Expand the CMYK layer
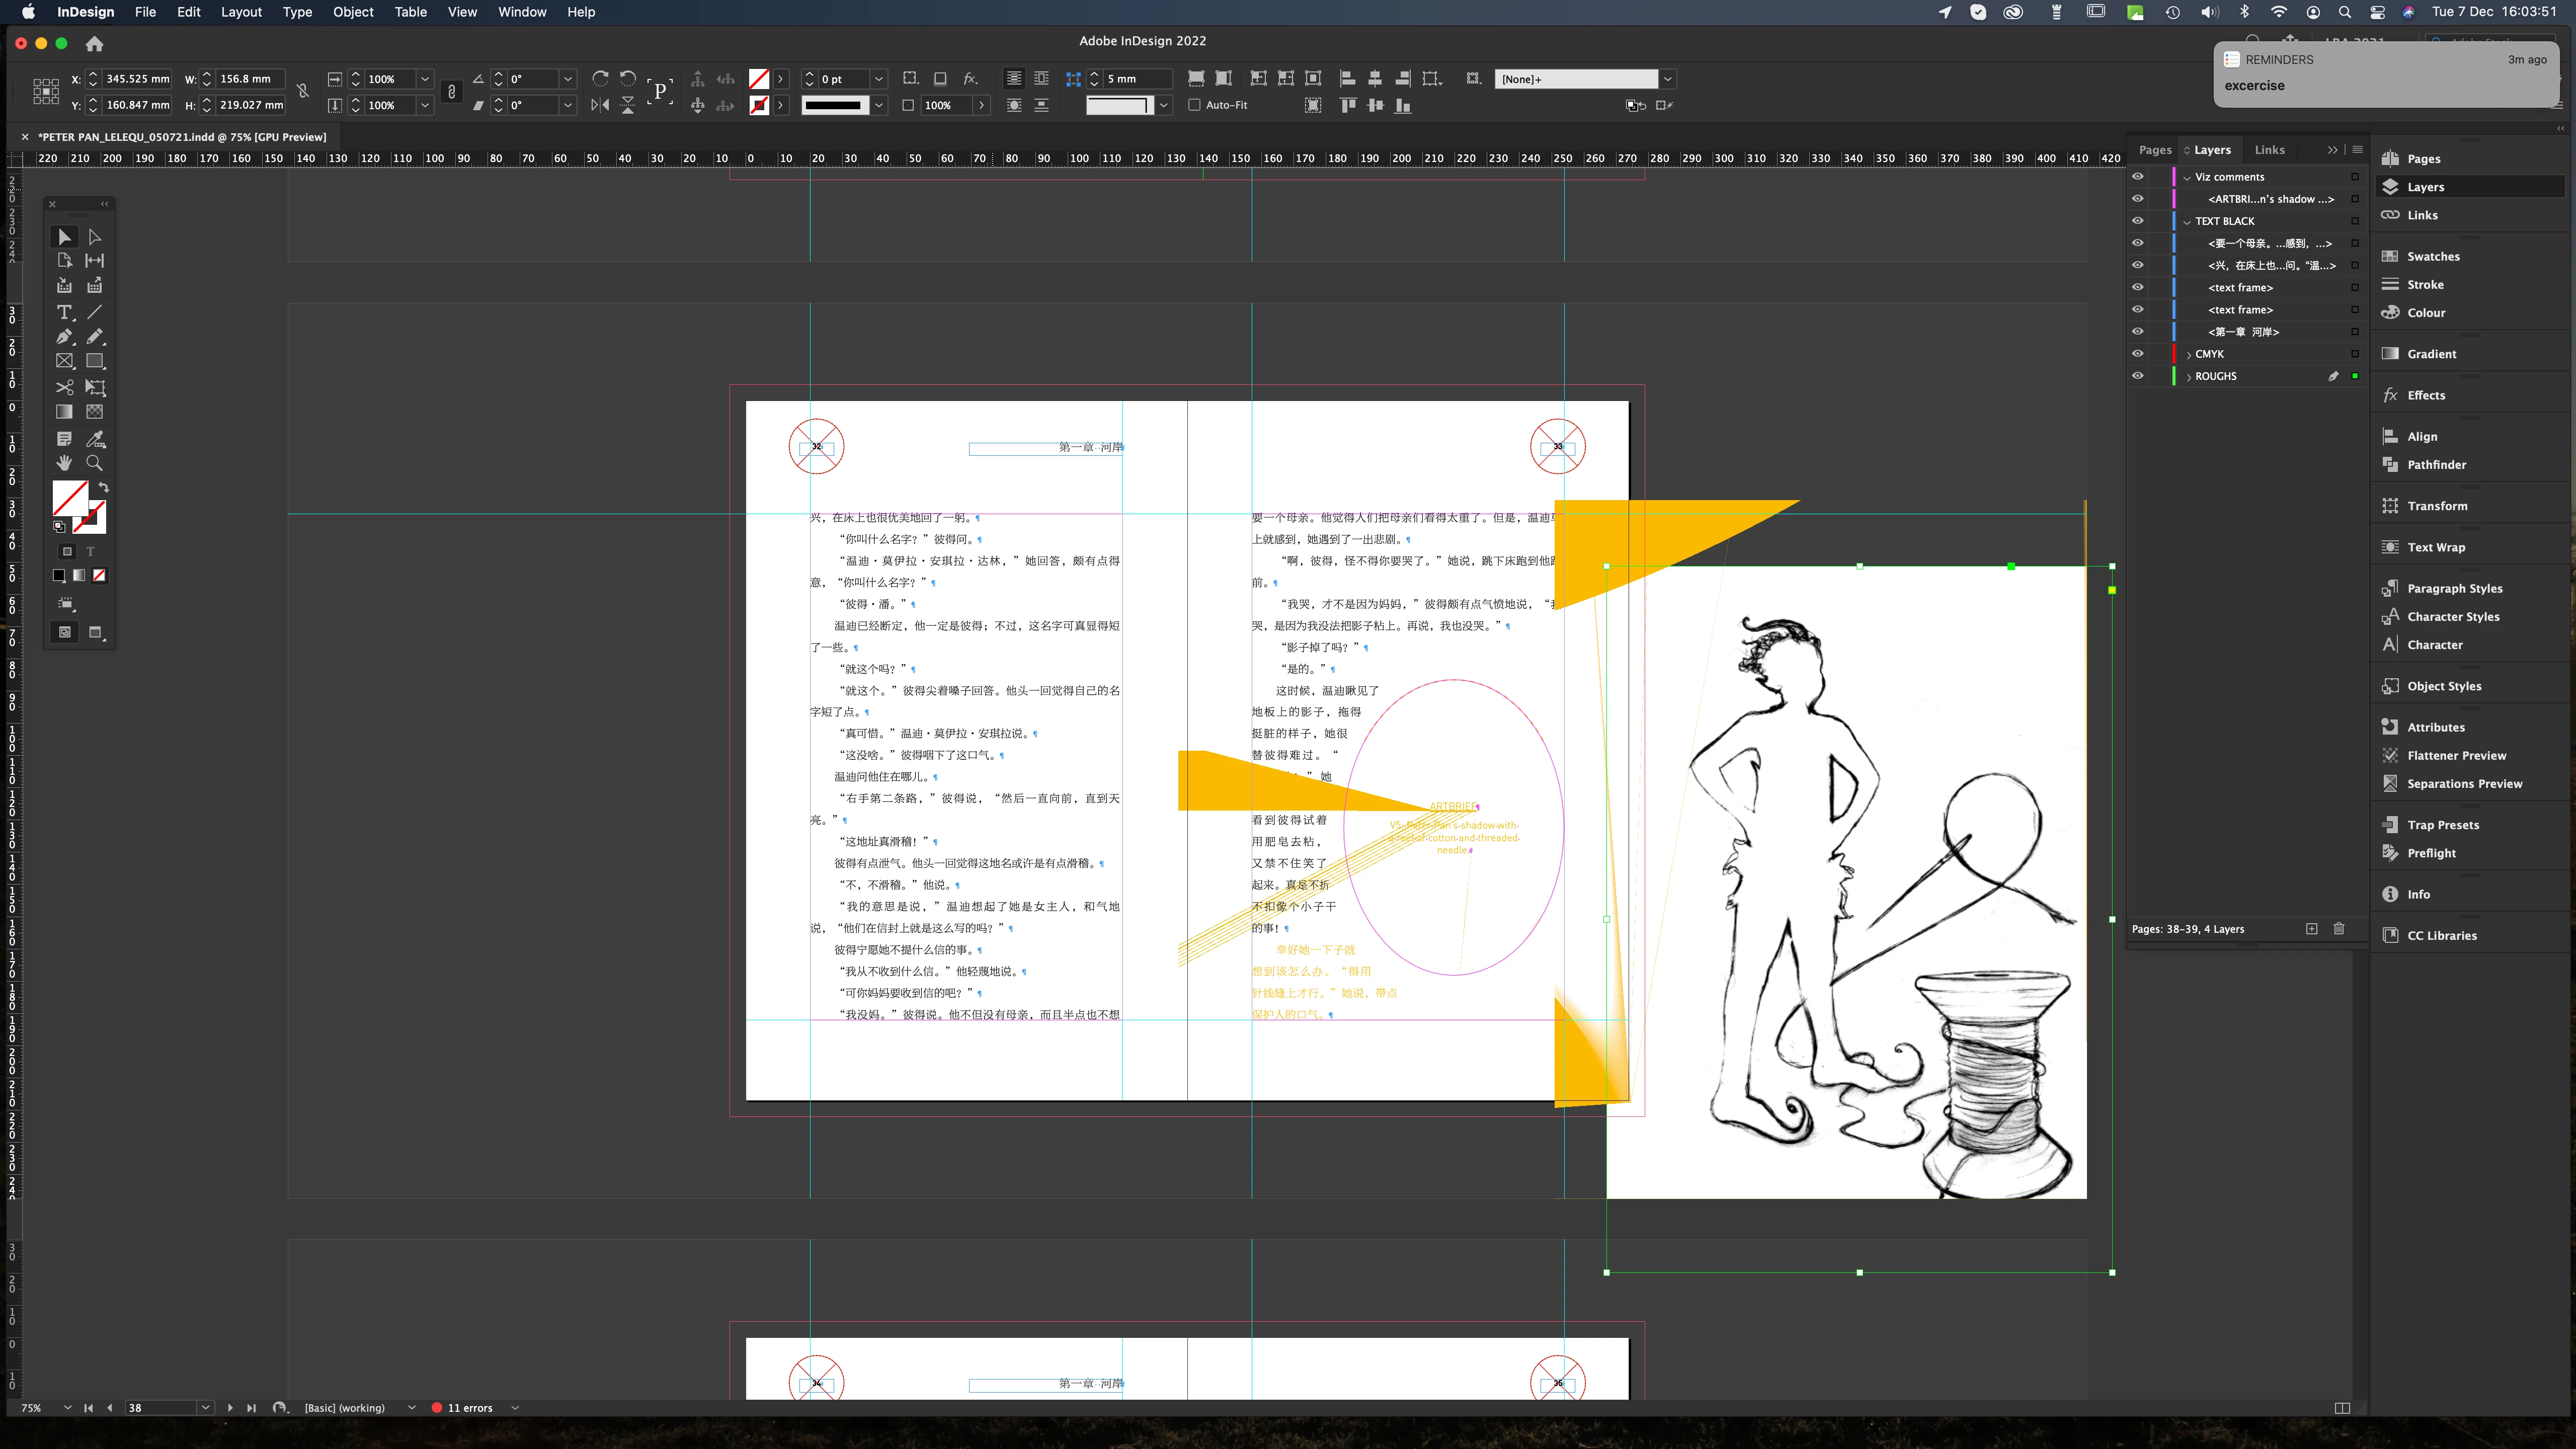The width and height of the screenshot is (2576, 1449). click(2189, 354)
